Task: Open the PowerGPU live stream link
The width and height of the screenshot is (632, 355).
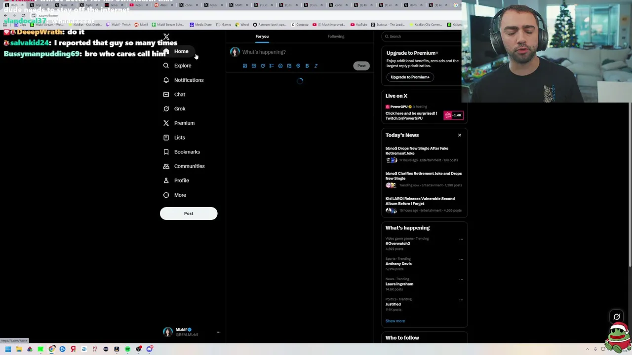Action: click(x=411, y=116)
